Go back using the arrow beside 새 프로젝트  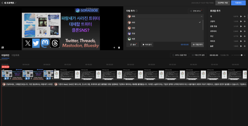point(2,3)
